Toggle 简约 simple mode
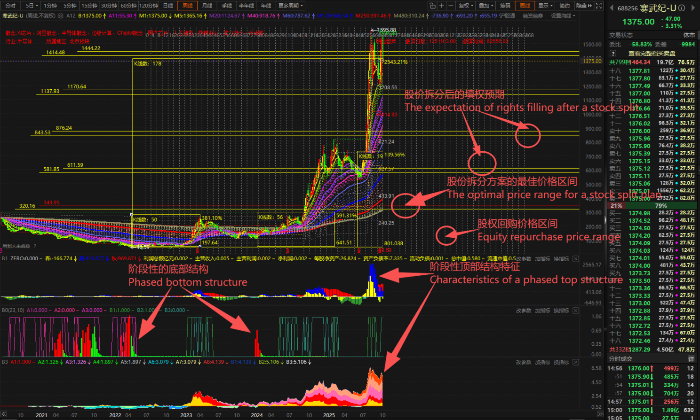 (x=565, y=6)
